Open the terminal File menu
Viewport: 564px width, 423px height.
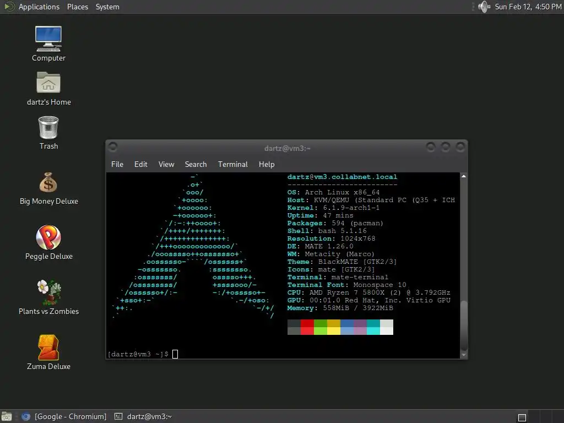[117, 164]
